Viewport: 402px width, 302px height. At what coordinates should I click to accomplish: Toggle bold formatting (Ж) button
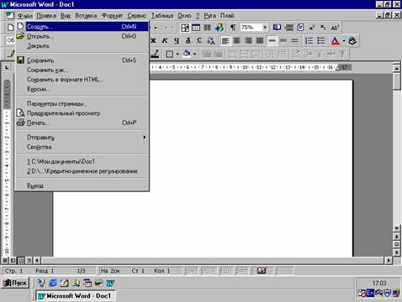pyautogui.click(x=153, y=41)
